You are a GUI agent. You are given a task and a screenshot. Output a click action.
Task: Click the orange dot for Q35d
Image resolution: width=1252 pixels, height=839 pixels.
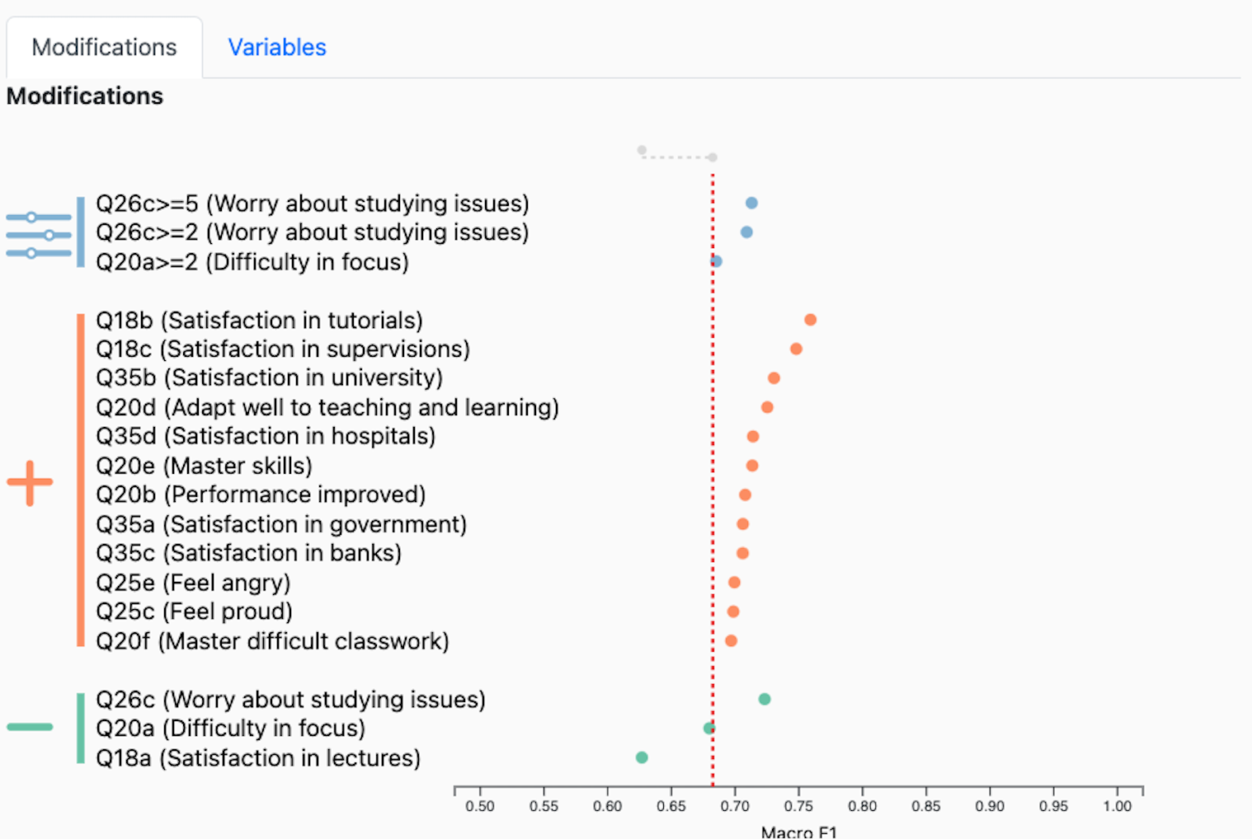point(752,437)
